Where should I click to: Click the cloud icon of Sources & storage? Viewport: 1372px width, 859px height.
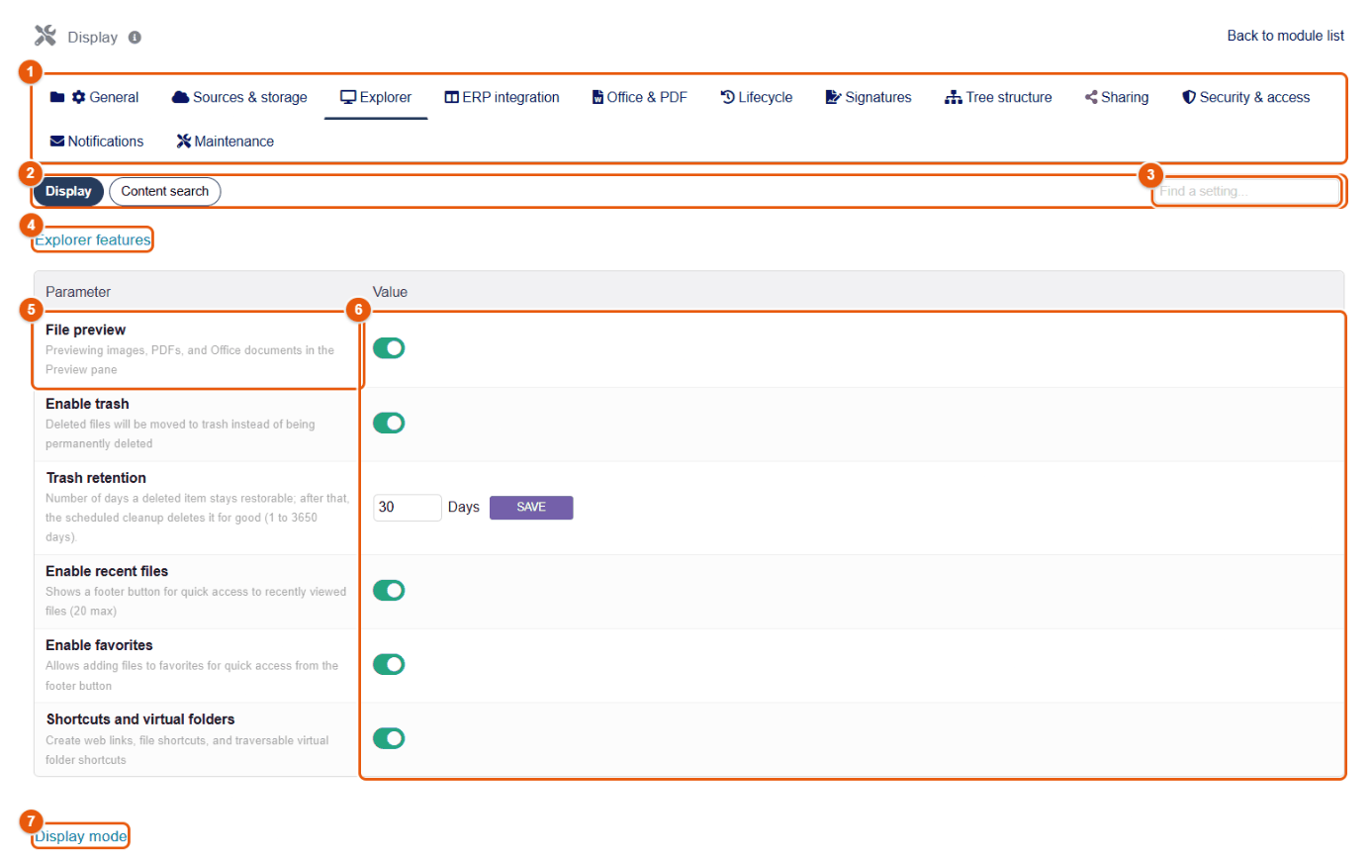(180, 97)
